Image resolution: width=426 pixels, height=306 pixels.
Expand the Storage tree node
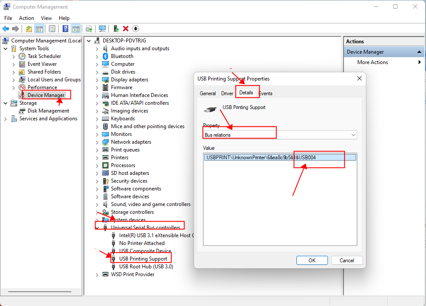click(5, 103)
